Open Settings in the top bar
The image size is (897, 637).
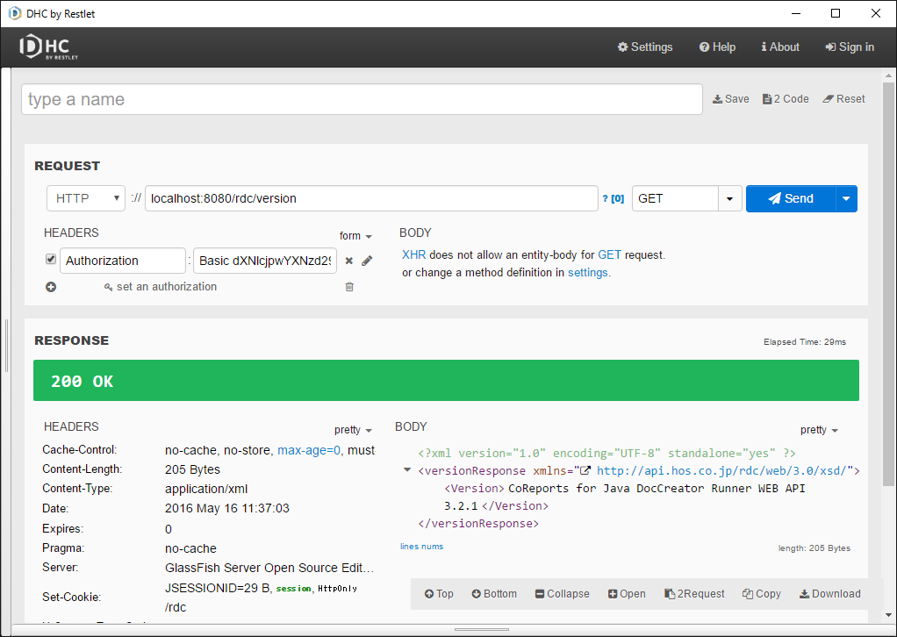click(645, 47)
